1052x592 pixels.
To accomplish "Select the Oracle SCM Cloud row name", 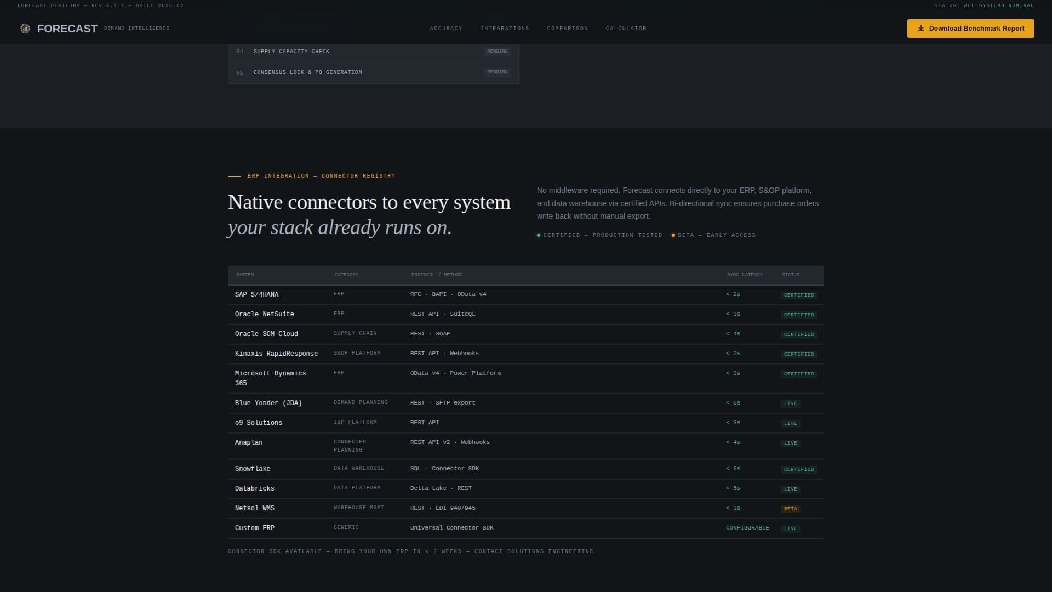I will click(x=266, y=334).
